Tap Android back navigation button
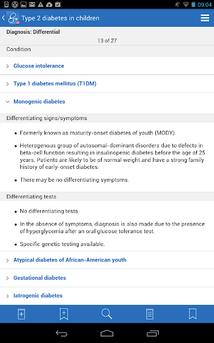The image size is (214, 343). [x=62, y=333]
